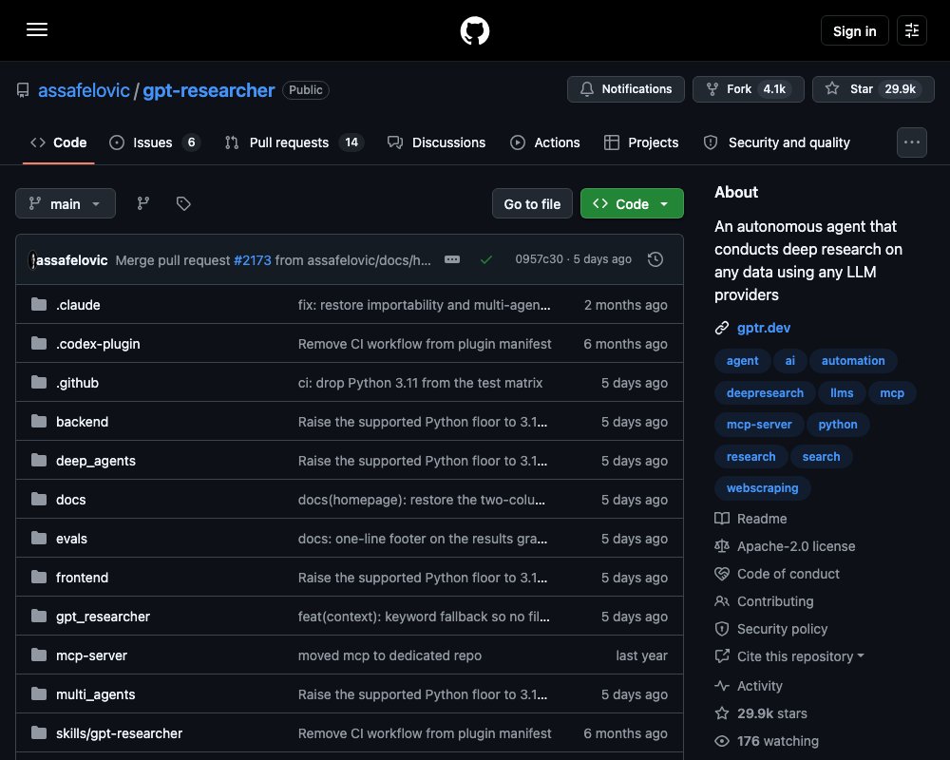This screenshot has width=950, height=760.
Task: Open the assafelovic owner link
Action: pos(84,90)
